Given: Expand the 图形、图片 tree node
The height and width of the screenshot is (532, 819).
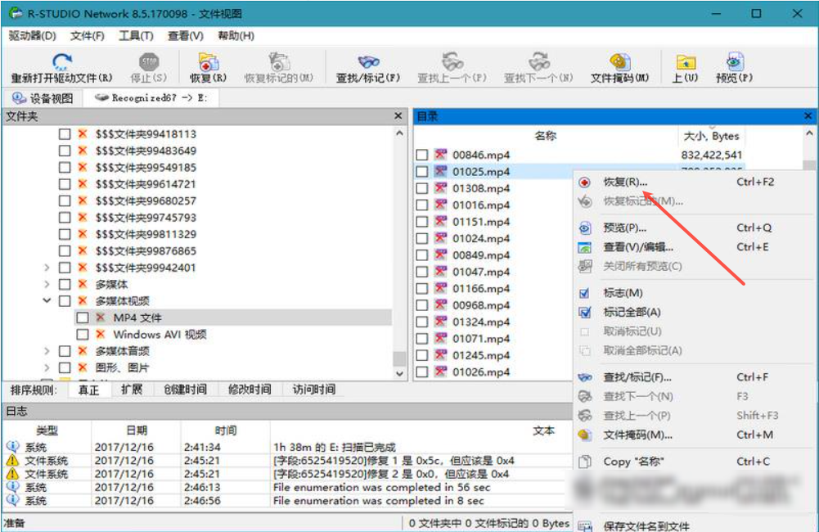Looking at the screenshot, I should pos(47,368).
